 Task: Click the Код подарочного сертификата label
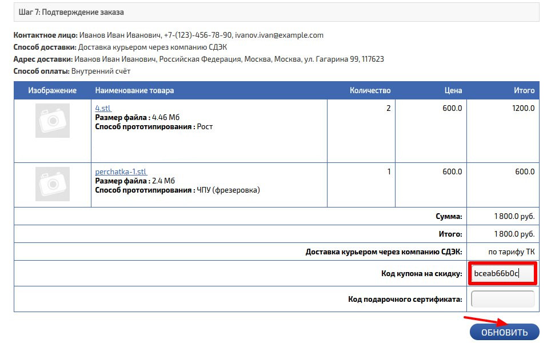(x=405, y=300)
